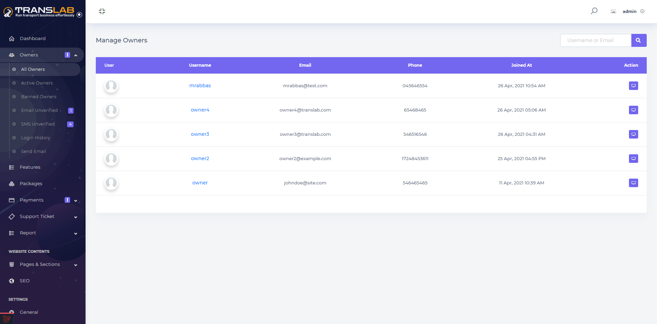Open Login History page
The width and height of the screenshot is (657, 324).
pyautogui.click(x=36, y=138)
